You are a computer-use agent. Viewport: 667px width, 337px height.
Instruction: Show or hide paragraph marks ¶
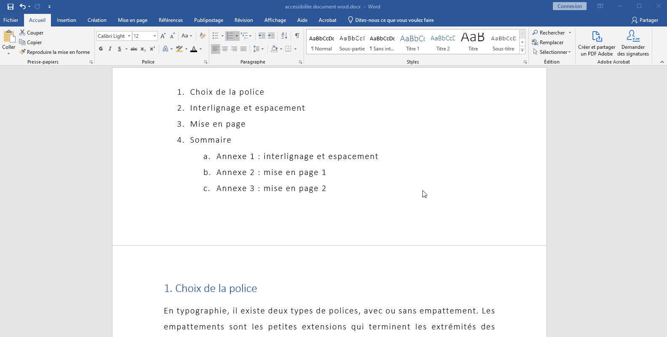(297, 36)
